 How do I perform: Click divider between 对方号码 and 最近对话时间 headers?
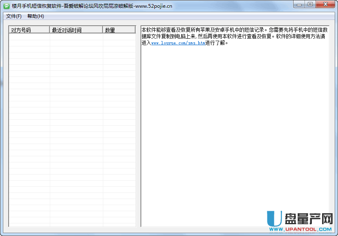[x=50, y=30]
